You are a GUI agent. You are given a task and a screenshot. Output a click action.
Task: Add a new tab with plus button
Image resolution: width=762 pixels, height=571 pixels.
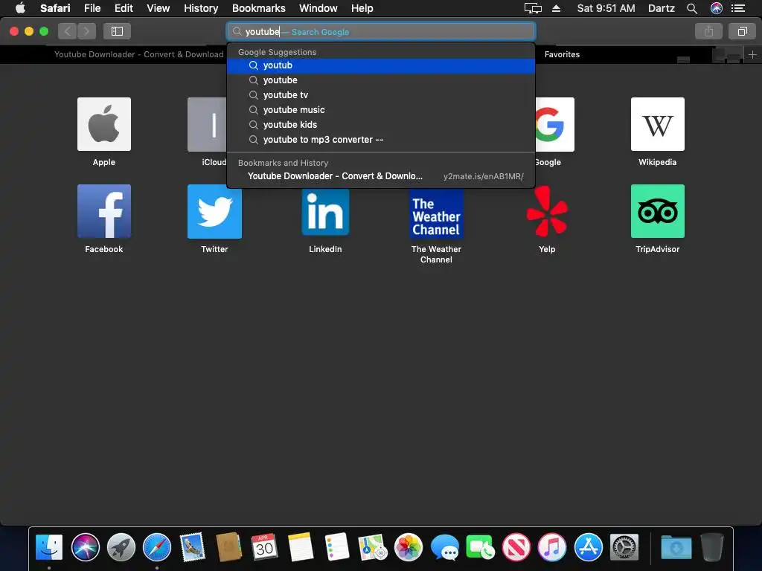pos(752,54)
